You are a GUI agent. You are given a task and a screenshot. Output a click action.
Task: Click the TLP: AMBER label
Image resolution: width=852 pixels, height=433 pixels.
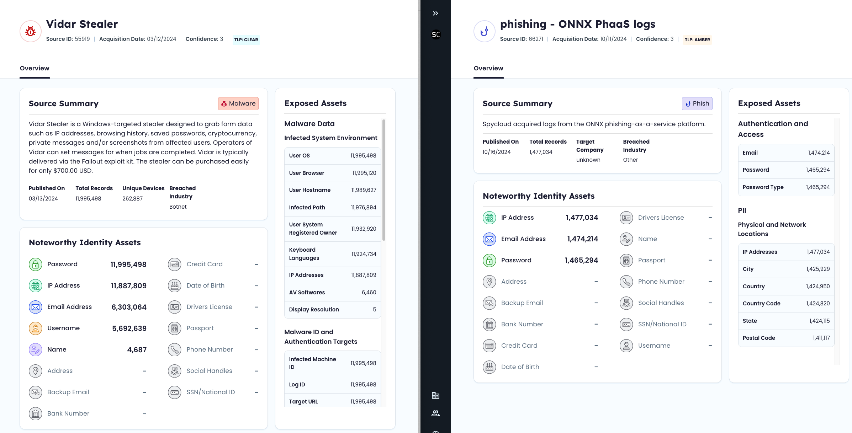tap(697, 39)
